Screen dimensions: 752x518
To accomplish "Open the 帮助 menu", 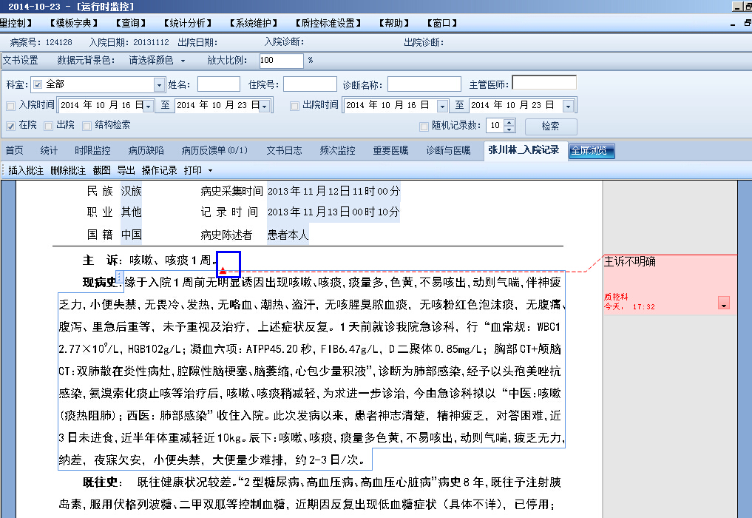I will tap(393, 23).
